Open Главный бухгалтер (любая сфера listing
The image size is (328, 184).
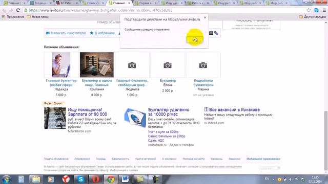[x=61, y=83]
